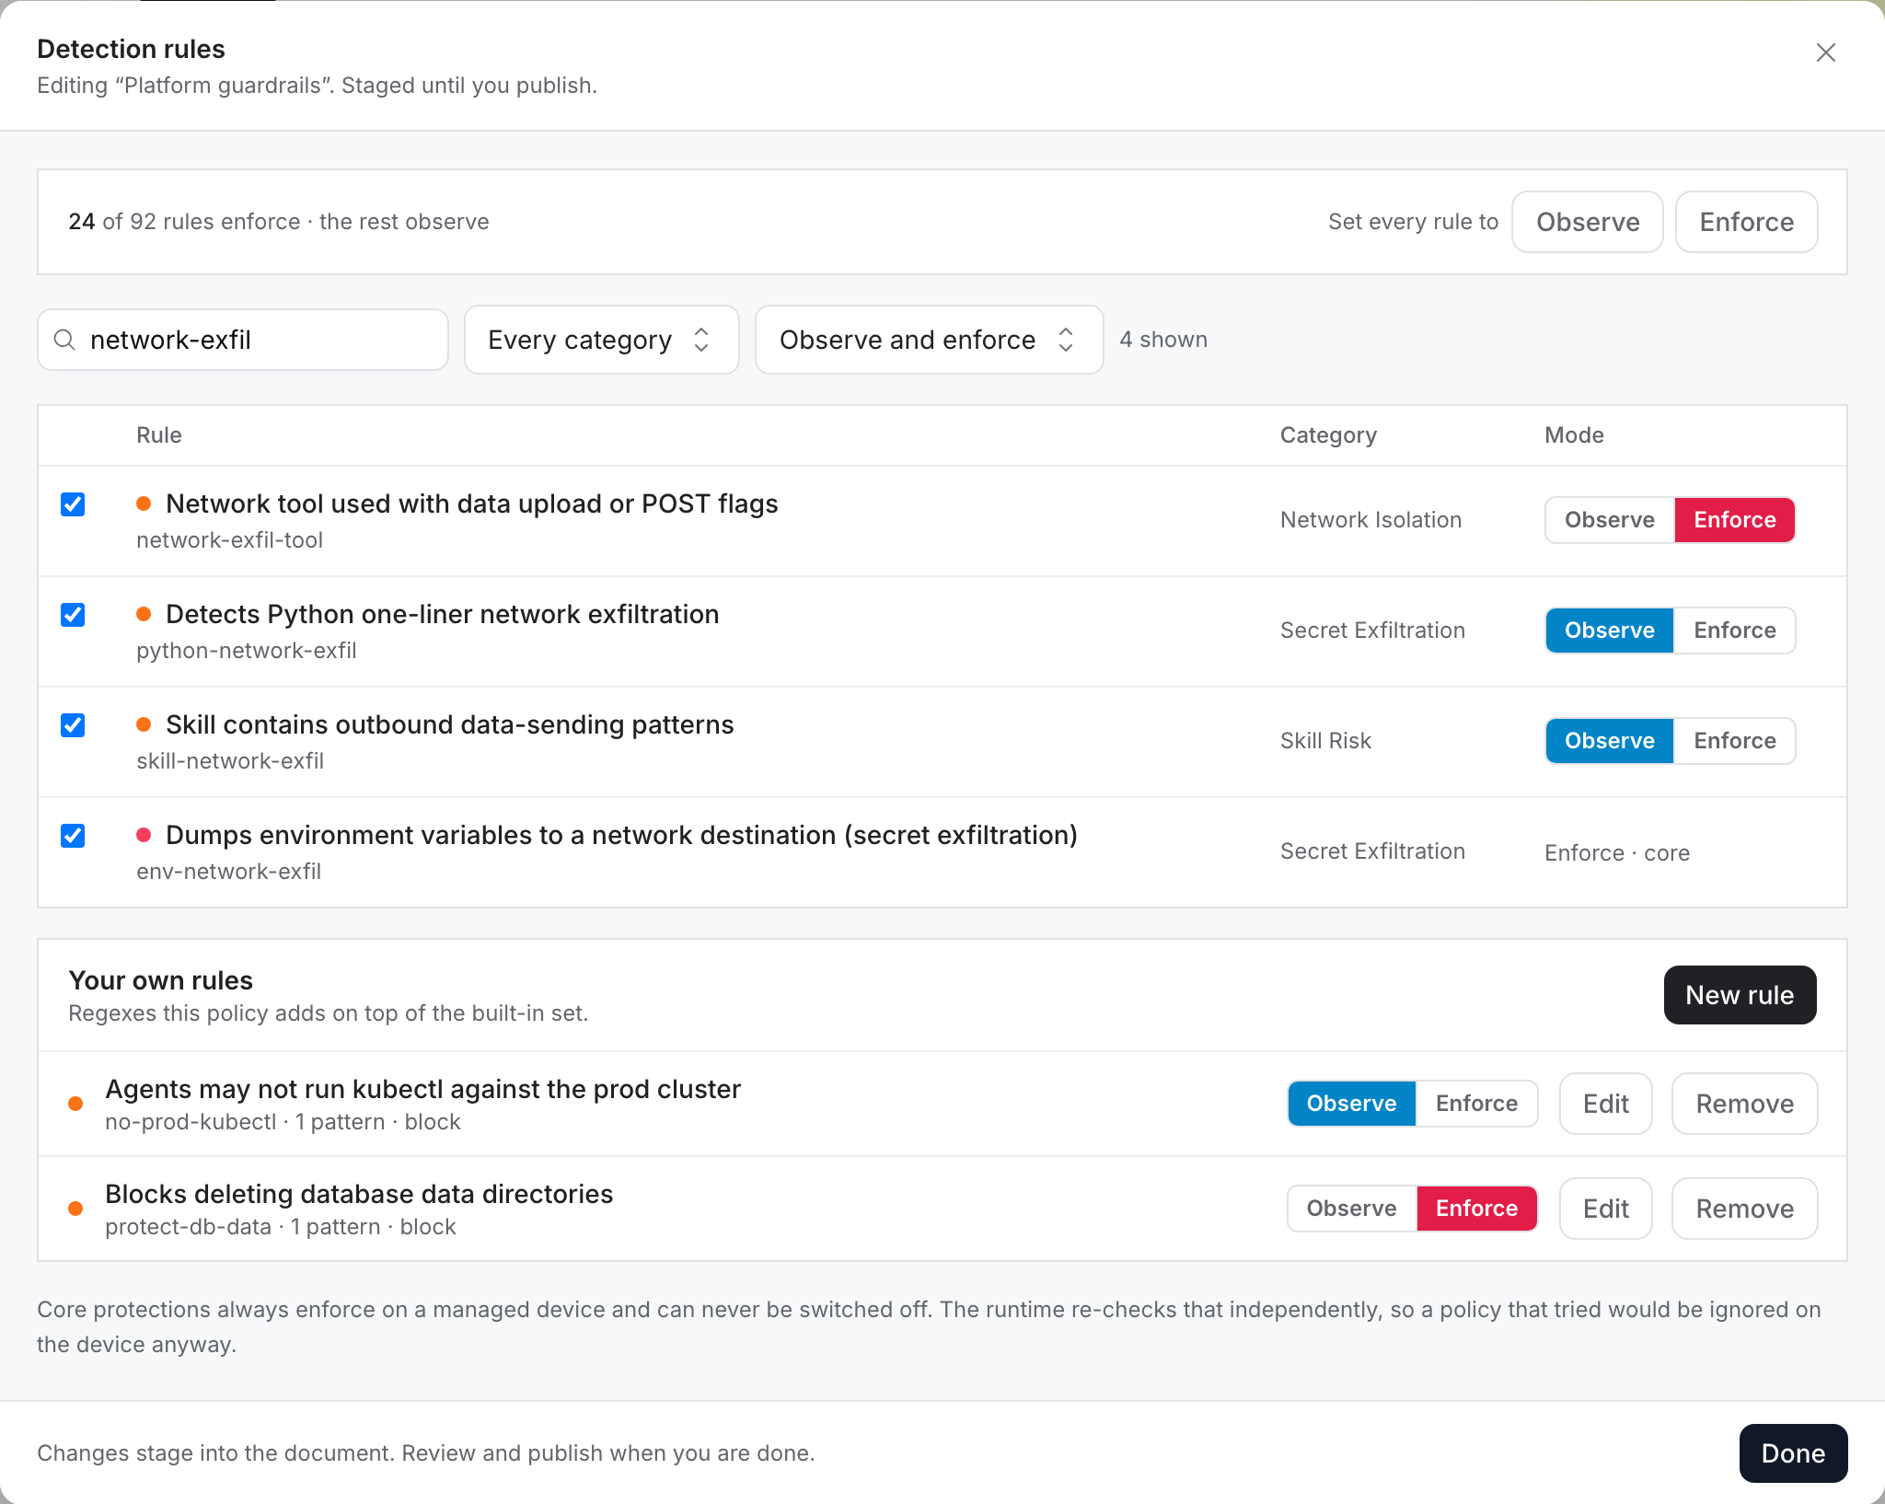
Task: Click Observe on python-network-exfil rule
Action: click(1609, 631)
